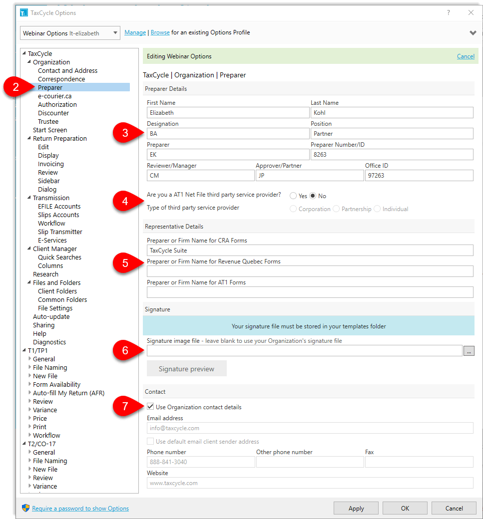Go to the Authorization options
The width and height of the screenshot is (483, 519).
pos(57,105)
